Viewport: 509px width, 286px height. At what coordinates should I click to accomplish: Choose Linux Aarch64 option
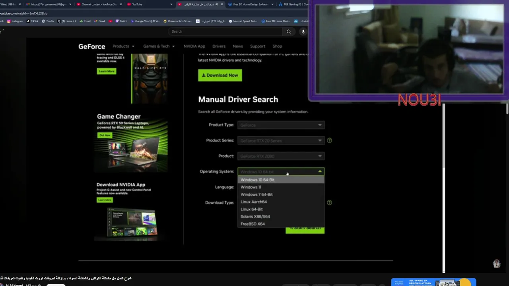click(281, 202)
